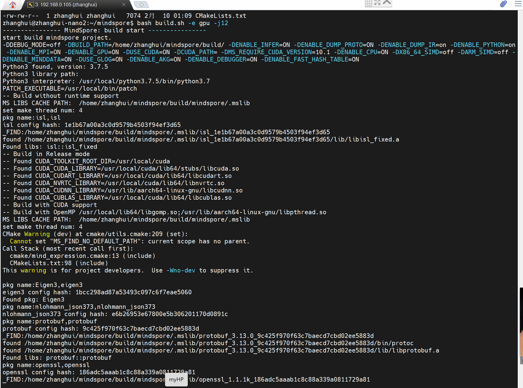
Task: Switch to the 192.168.0.105 (zhanghui) session tab
Action: pyautogui.click(x=76, y=5)
